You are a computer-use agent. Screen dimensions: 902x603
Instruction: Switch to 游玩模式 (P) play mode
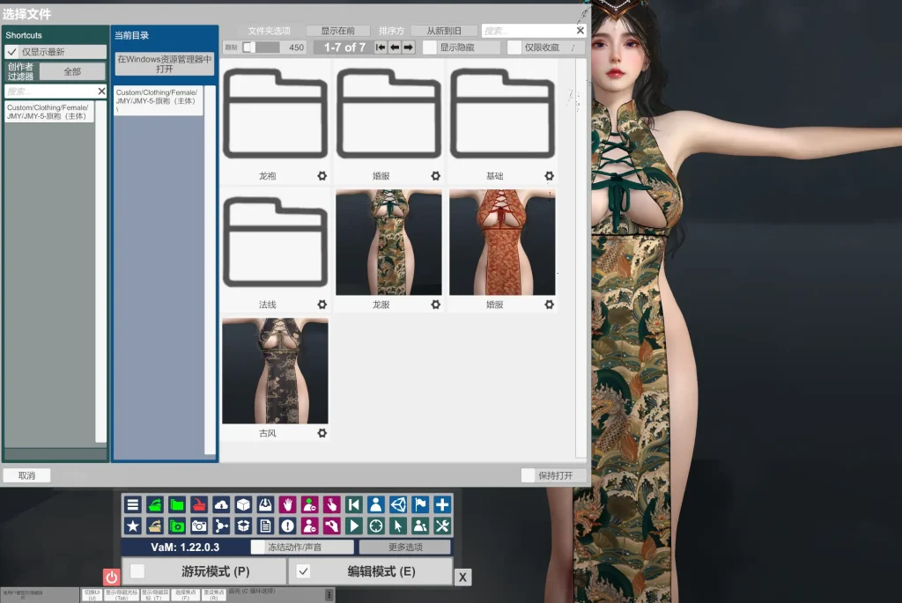[x=204, y=571]
